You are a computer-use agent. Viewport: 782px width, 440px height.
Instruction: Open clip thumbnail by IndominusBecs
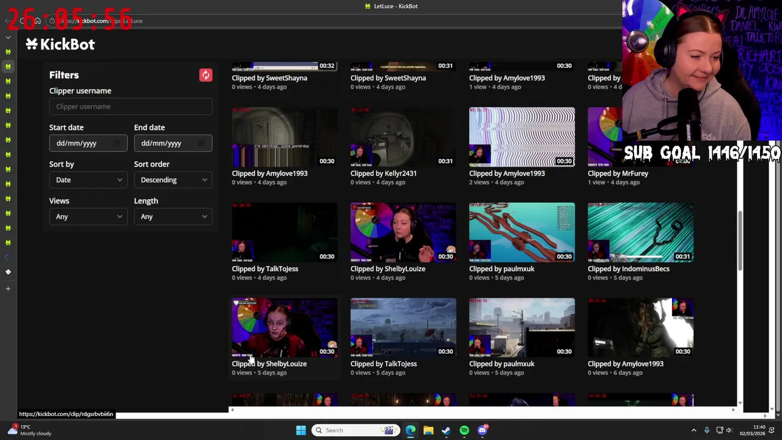640,232
